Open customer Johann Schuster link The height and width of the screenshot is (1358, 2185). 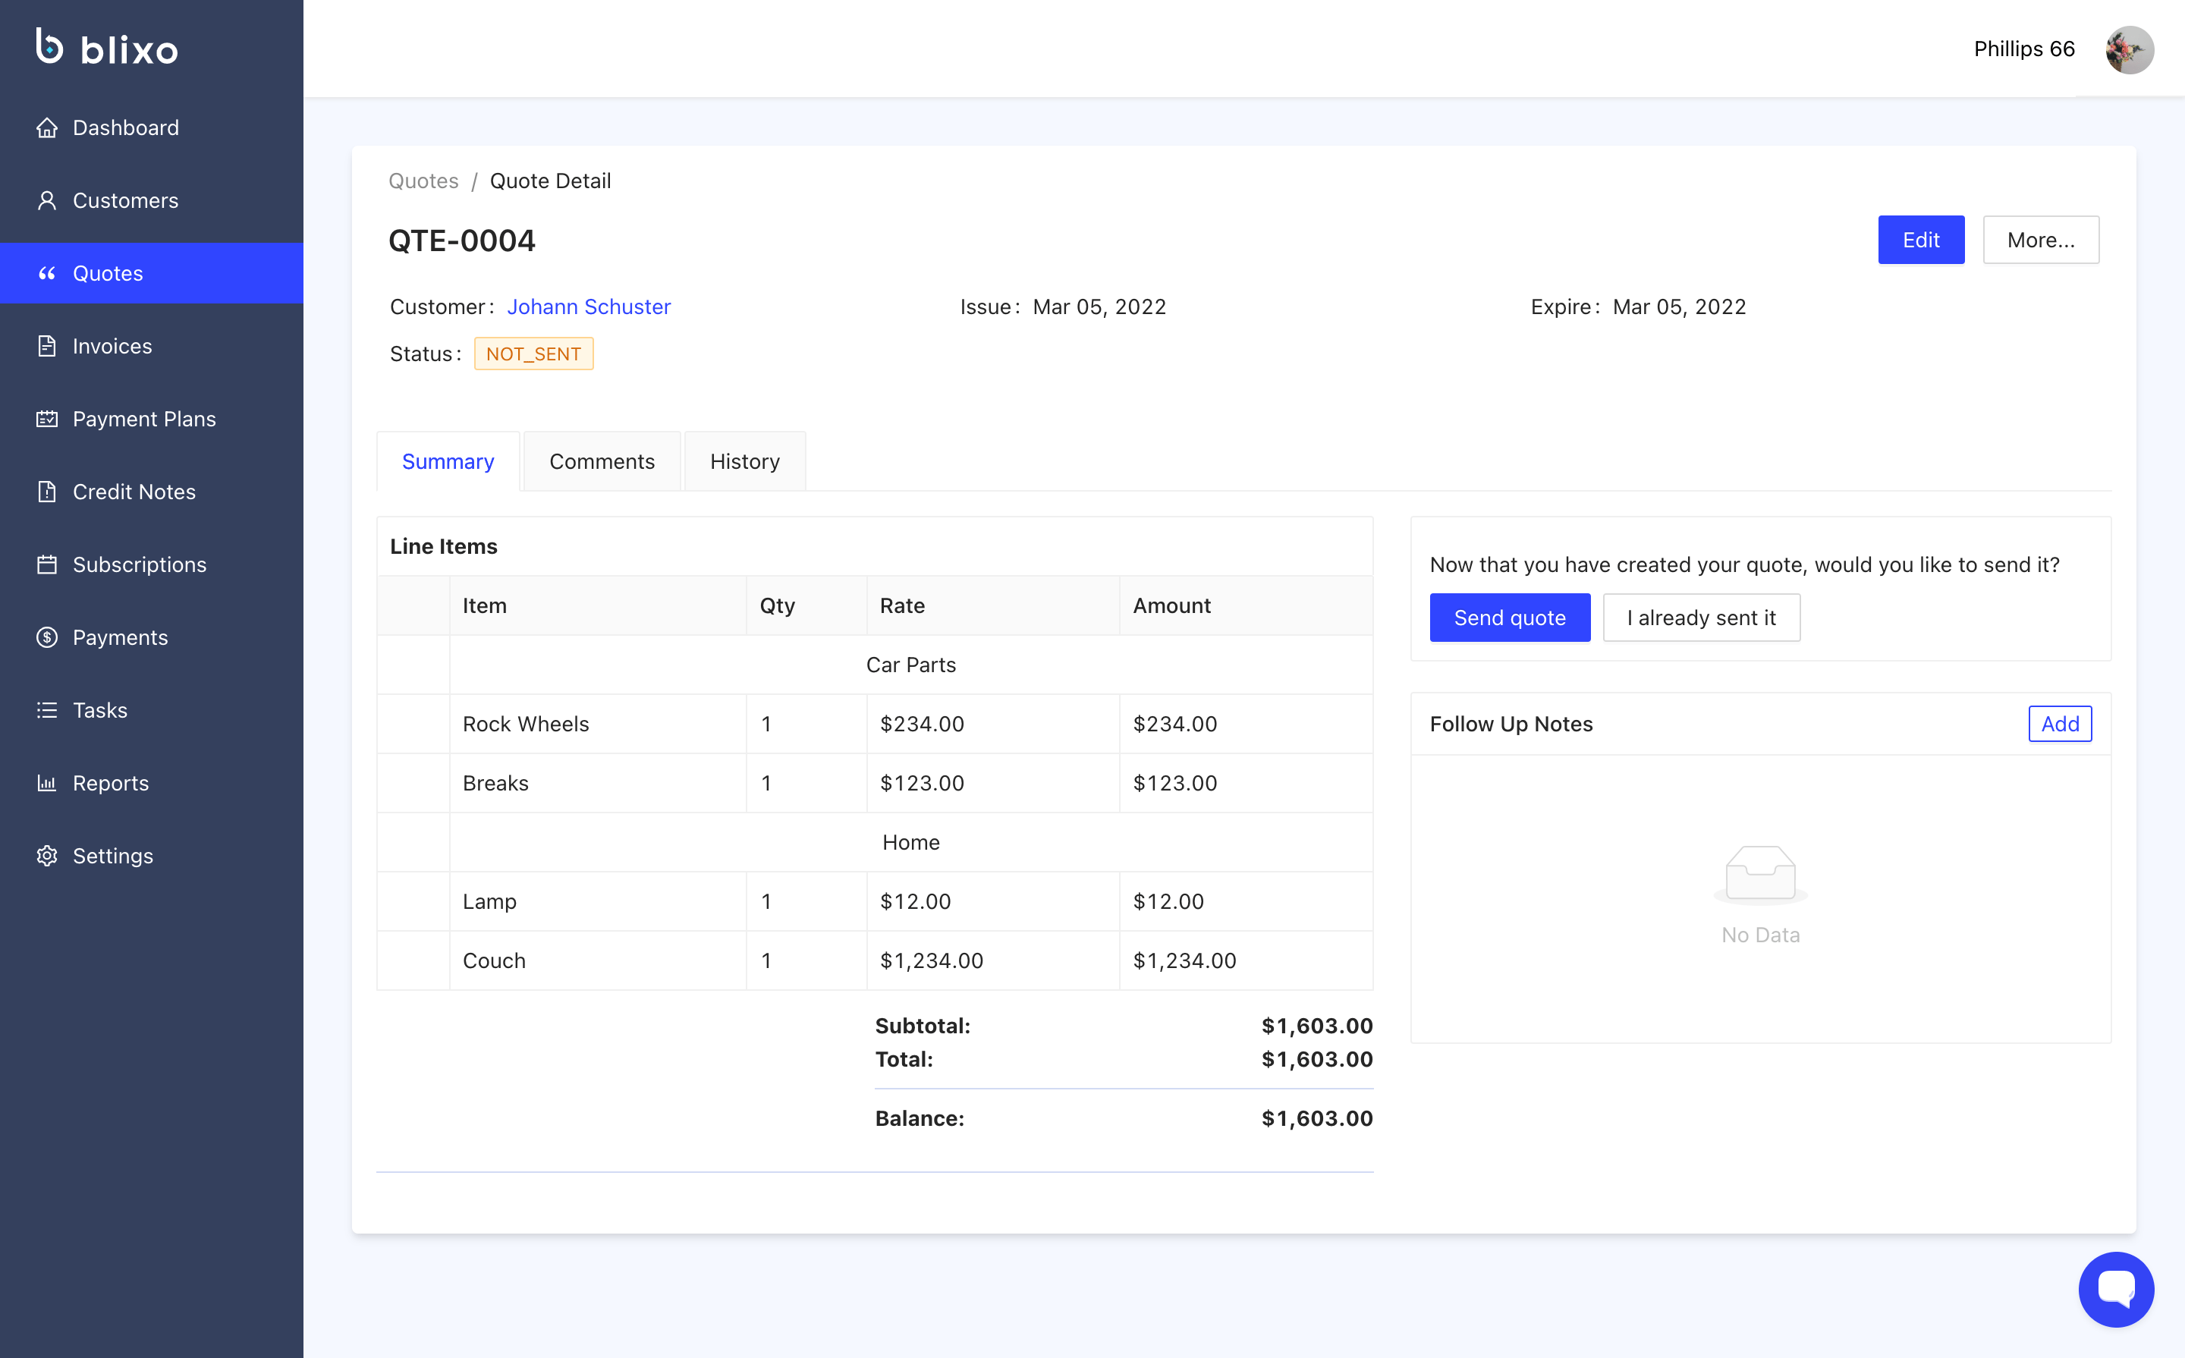588,307
